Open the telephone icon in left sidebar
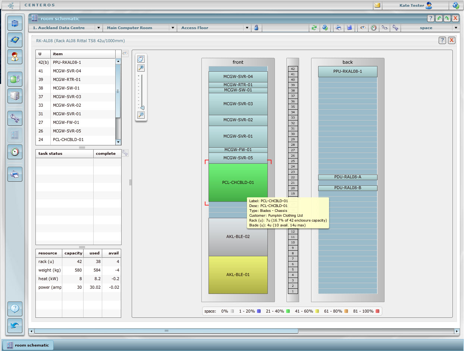This screenshot has width=464, height=351. point(15,40)
